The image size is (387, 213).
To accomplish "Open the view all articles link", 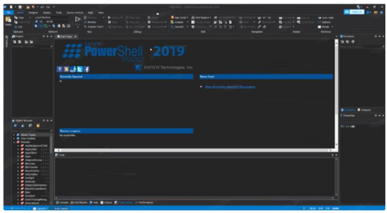I will tap(230, 87).
